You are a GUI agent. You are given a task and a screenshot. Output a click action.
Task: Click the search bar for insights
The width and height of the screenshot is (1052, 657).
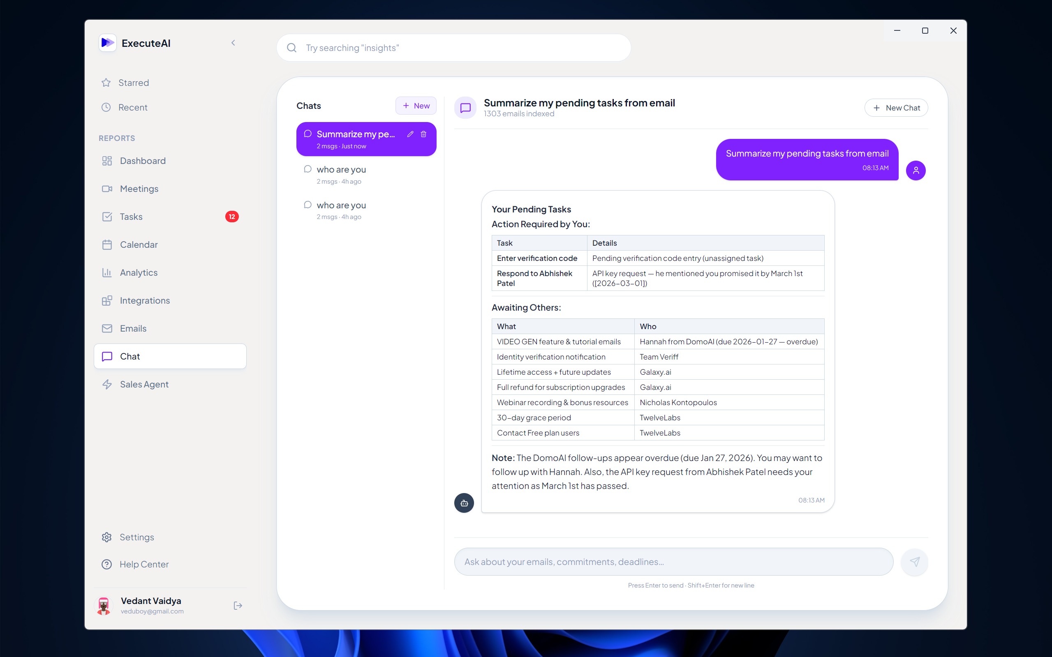point(461,48)
